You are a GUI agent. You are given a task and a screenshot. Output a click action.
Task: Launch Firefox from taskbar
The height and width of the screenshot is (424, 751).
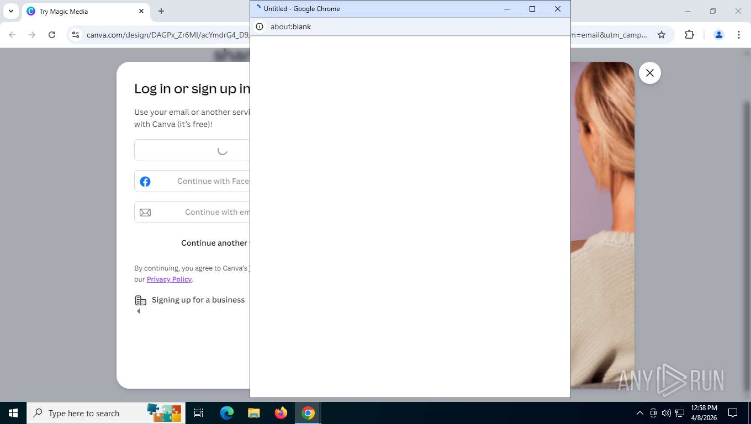pos(281,413)
